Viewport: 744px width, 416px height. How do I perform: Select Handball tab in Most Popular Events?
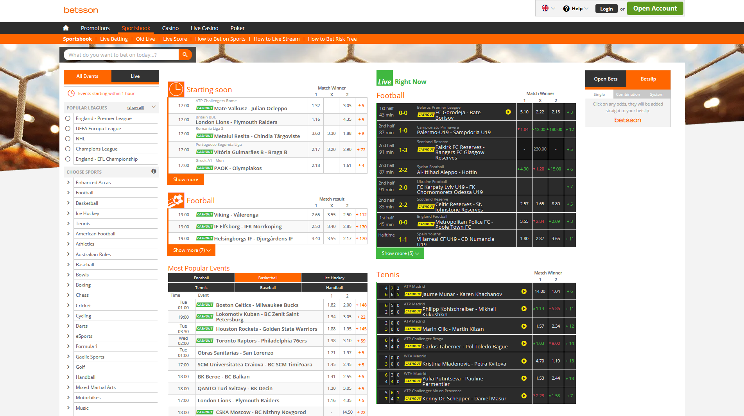coord(334,288)
